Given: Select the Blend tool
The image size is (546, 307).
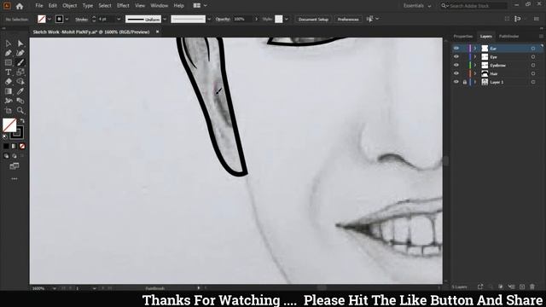Looking at the screenshot, I should tap(20, 101).
